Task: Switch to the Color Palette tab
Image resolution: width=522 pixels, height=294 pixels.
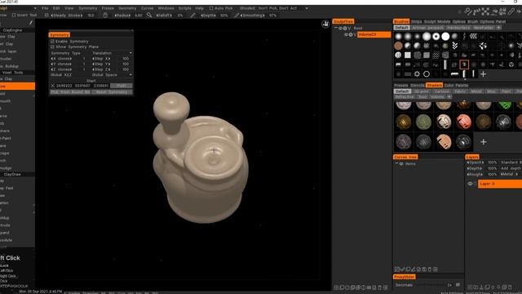Action: pos(456,85)
